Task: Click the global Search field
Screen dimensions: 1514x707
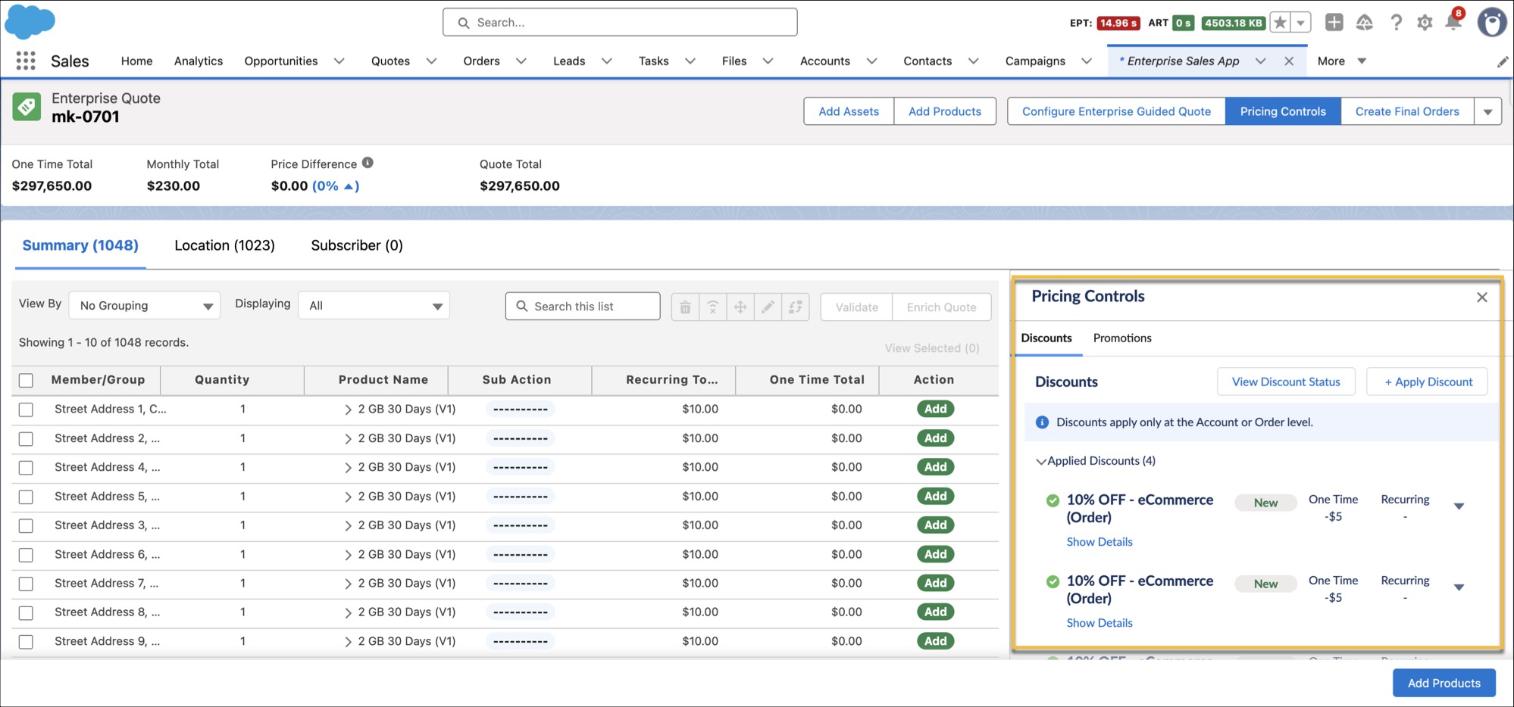Action: point(620,23)
